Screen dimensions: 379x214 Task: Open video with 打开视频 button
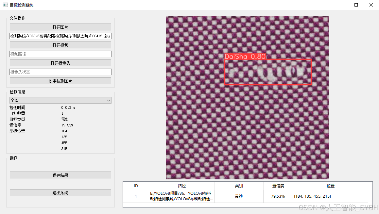click(60, 45)
